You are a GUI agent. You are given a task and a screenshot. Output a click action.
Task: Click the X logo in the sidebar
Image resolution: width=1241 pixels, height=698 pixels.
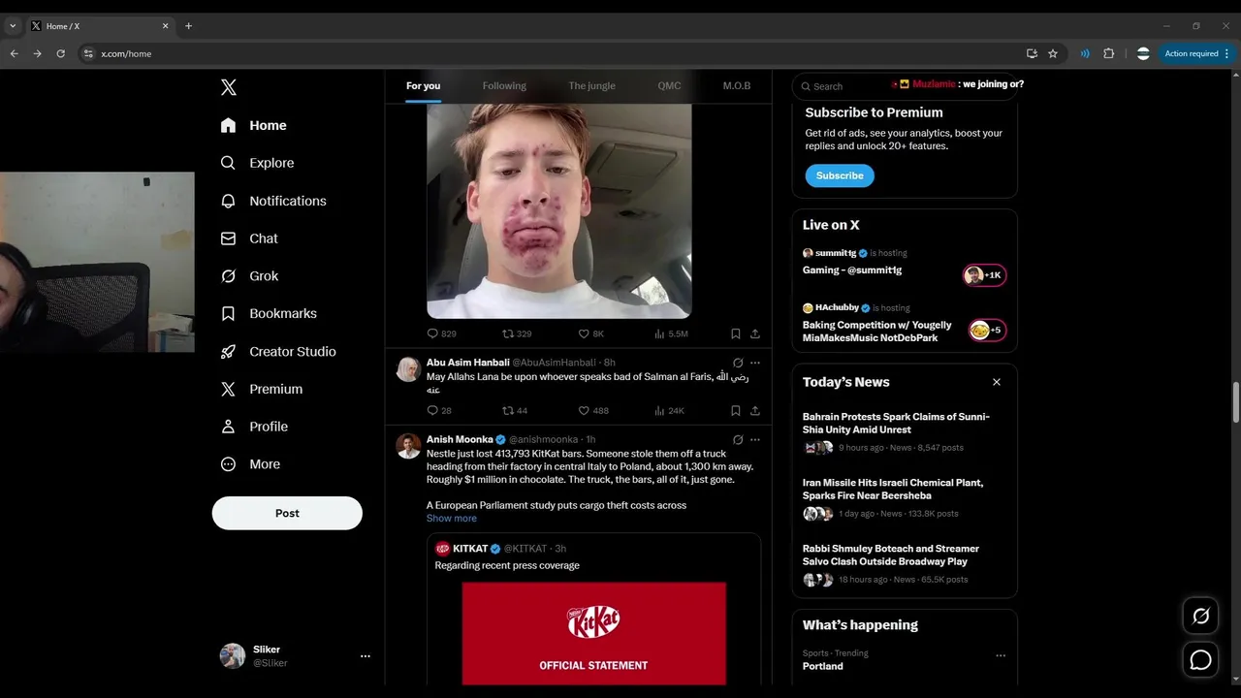pos(229,87)
